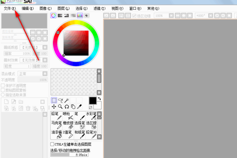This screenshot has height=158, width=237.
Task: Select the move layer tool
Action: pos(54,107)
